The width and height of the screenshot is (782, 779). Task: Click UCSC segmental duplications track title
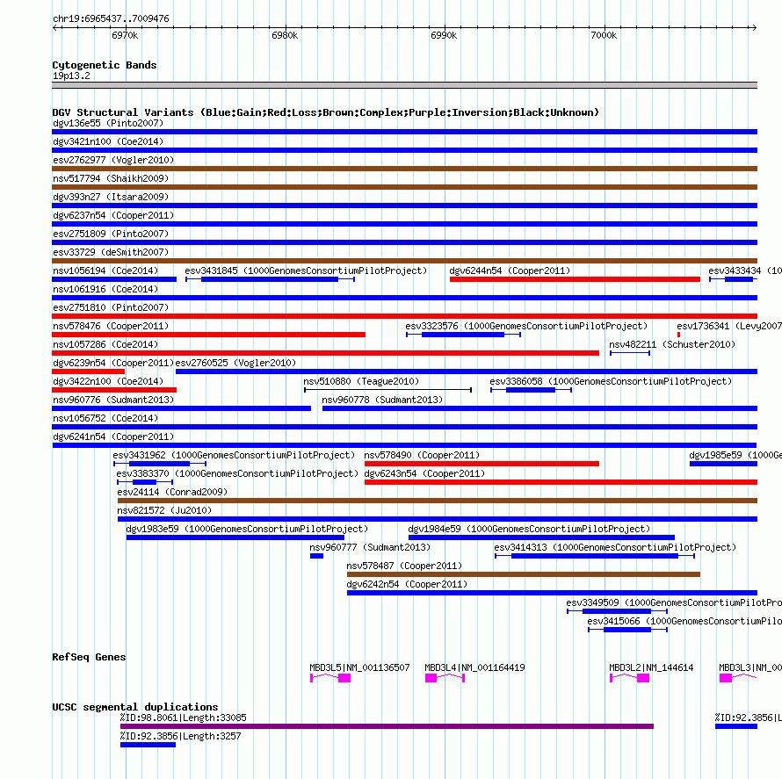coord(135,707)
